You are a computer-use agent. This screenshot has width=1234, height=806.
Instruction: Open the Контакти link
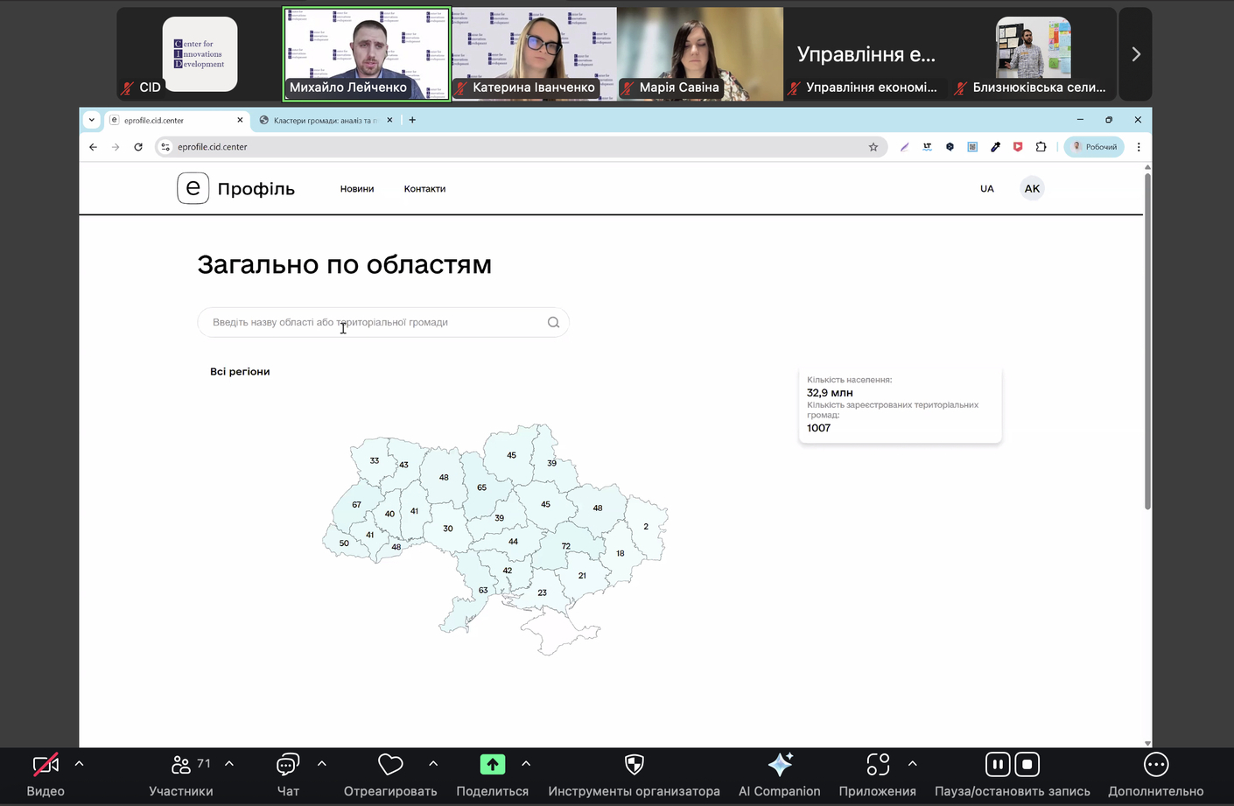pyautogui.click(x=424, y=189)
